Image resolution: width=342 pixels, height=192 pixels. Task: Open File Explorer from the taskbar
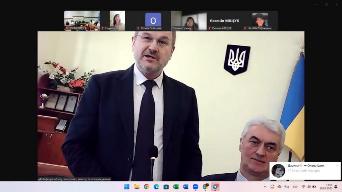[x=137, y=187]
